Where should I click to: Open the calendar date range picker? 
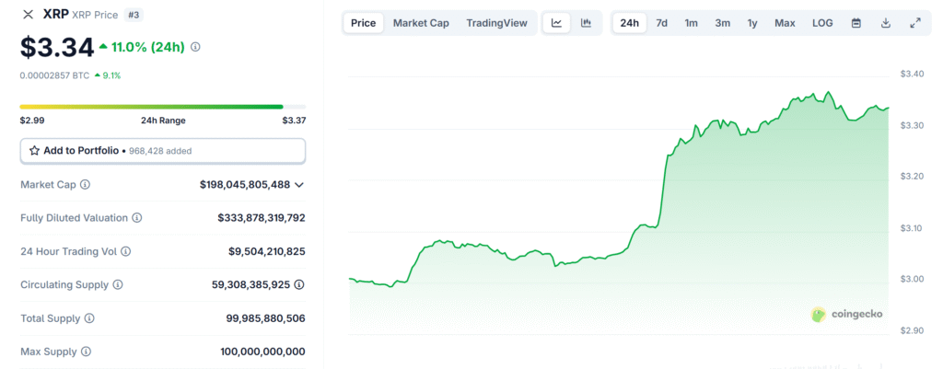point(856,23)
